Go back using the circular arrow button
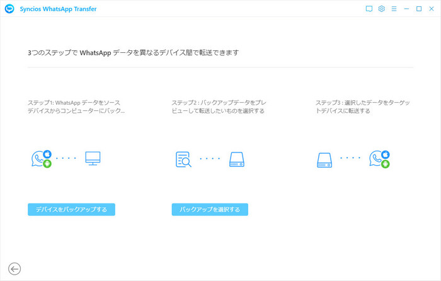 point(14,269)
